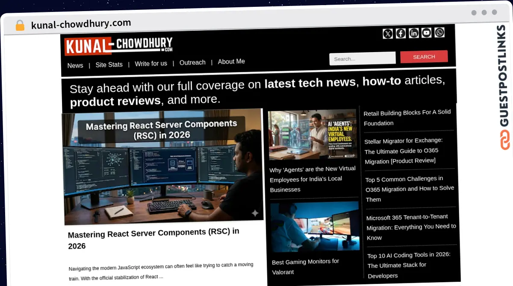The height and width of the screenshot is (286, 513).
Task: Open the X (Twitter) social icon
Action: click(388, 34)
